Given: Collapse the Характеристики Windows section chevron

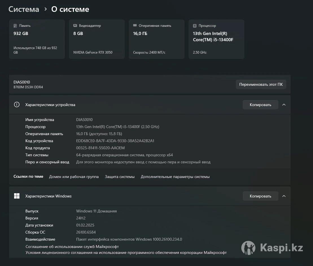Looking at the screenshot, I should pyautogui.click(x=284, y=196).
